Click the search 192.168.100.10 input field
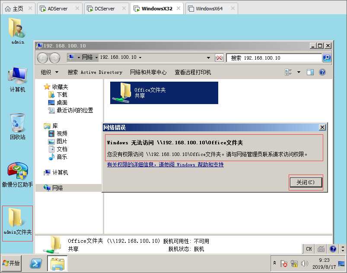The width and height of the screenshot is (347, 273). point(274,58)
